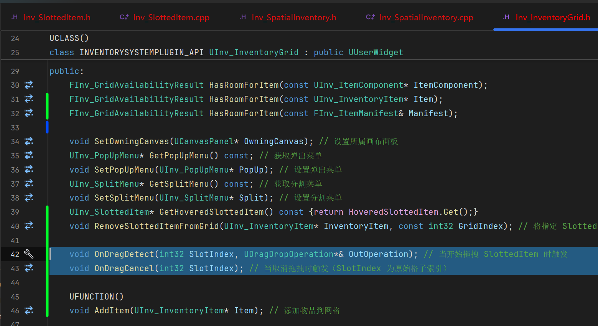Click line number 39 in the gutter
The width and height of the screenshot is (598, 326).
point(15,212)
